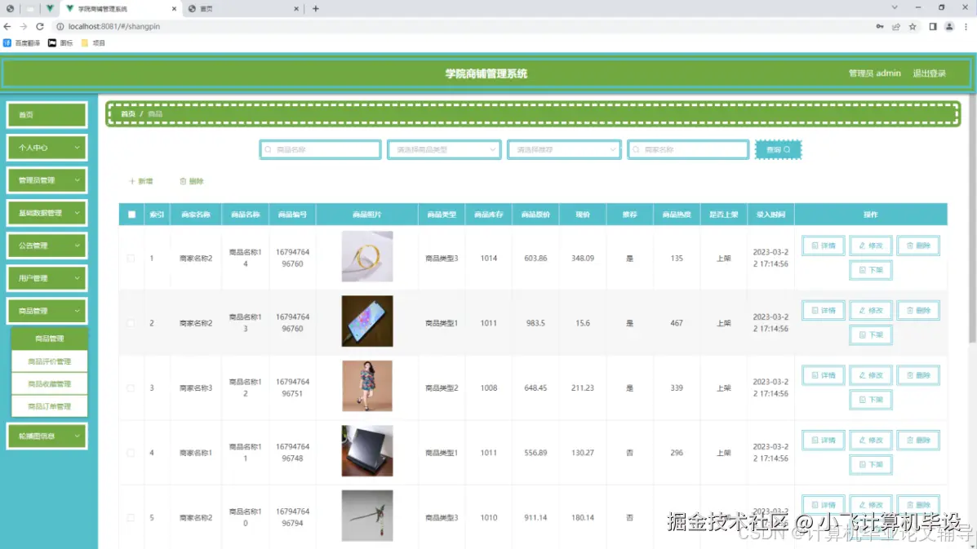Delete row 1 product via 删除

pyautogui.click(x=917, y=246)
